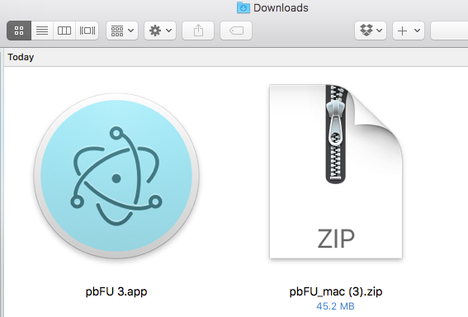Click the Downloads folder title icon
Screen dimensions: 468x317
click(243, 7)
